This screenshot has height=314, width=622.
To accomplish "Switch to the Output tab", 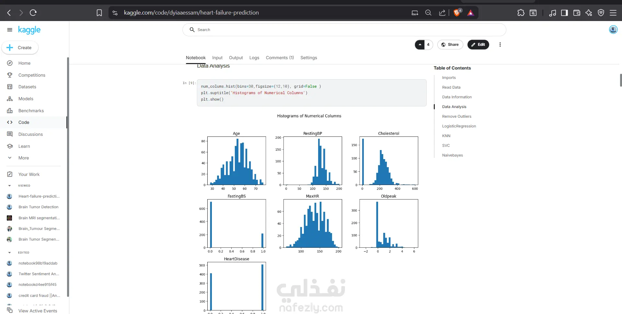I will (236, 58).
